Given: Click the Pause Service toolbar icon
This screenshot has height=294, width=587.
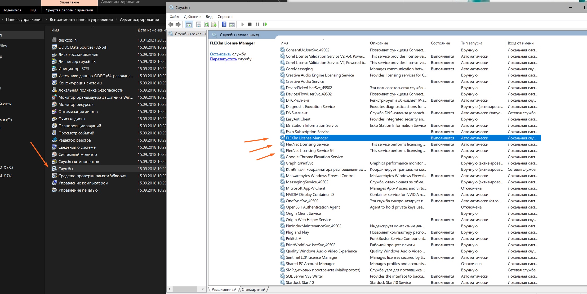Looking at the screenshot, I should pyautogui.click(x=257, y=24).
